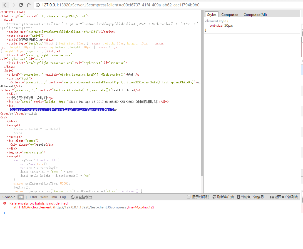Image resolution: width=303 pixels, height=249 pixels.
Task: Select the Computed(All) tab
Action: 255,14
